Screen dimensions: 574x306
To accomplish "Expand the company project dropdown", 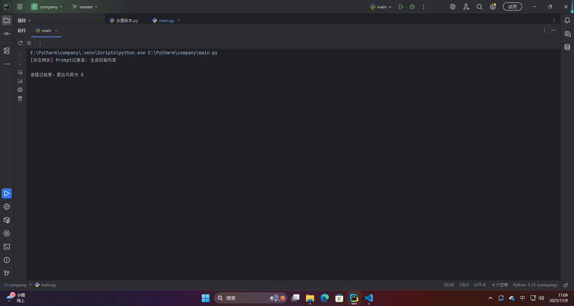I will click(x=47, y=7).
